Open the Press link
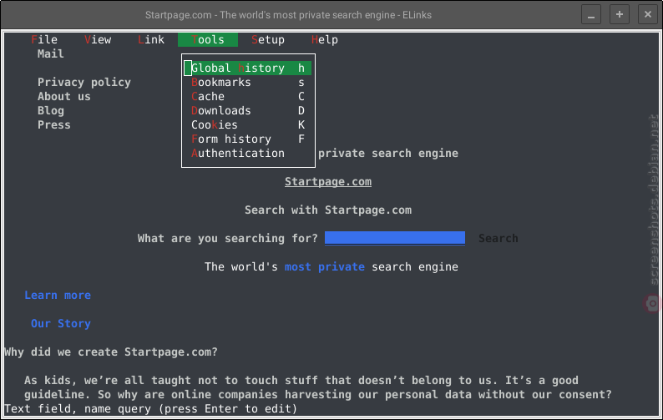The width and height of the screenshot is (663, 420). [54, 124]
